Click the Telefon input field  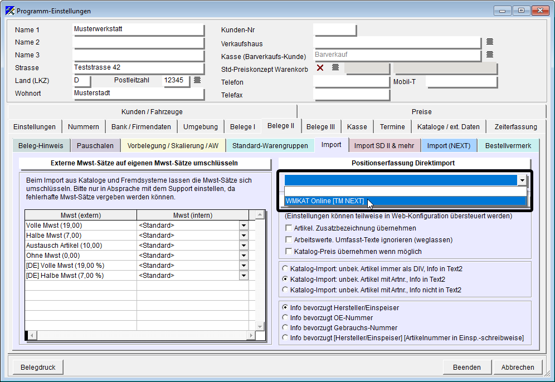(x=352, y=82)
